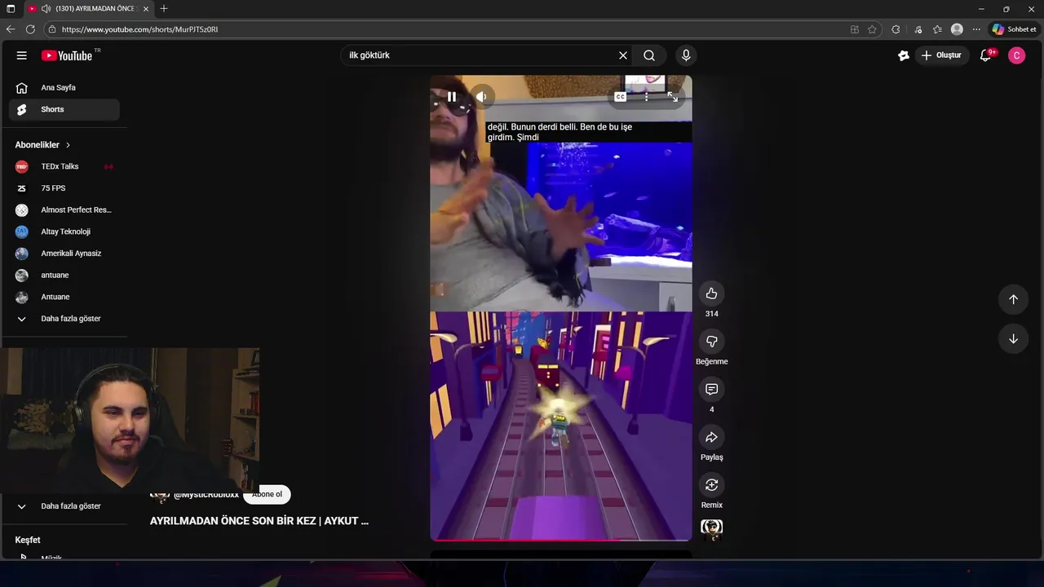The width and height of the screenshot is (1044, 587).
Task: Open the YouTube hamburger guide menu
Action: click(22, 55)
